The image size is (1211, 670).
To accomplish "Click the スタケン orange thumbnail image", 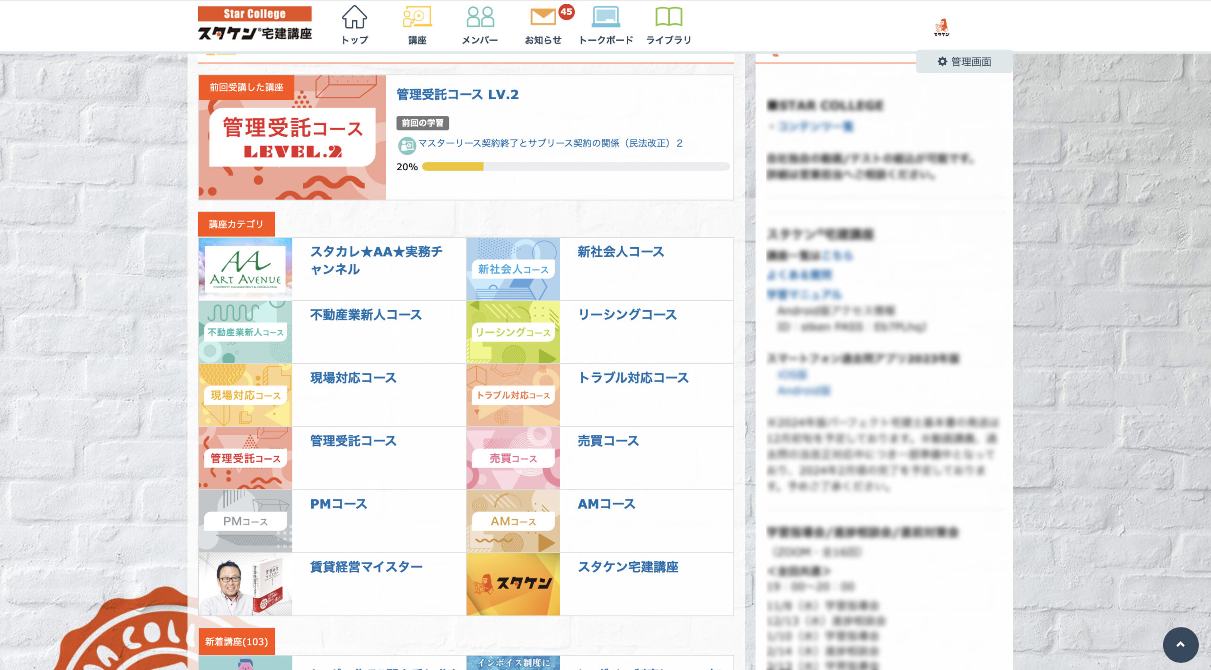I will click(513, 584).
